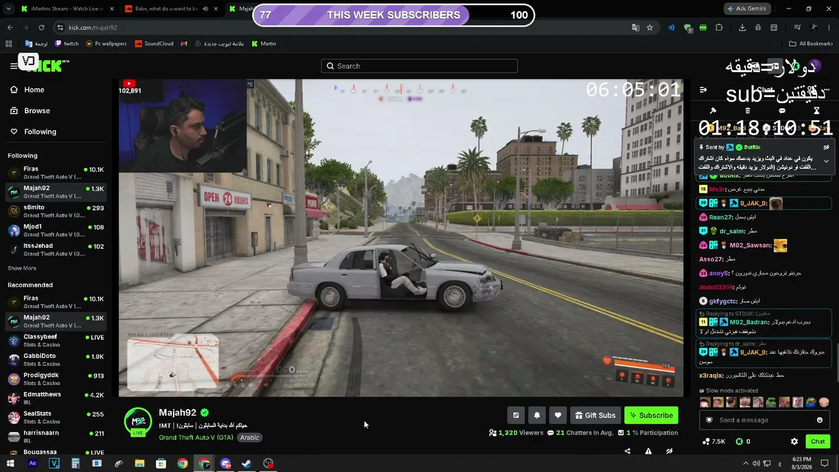This screenshot has width=839, height=472.
Task: Open Firas channel in the Following list
Action: click(x=56, y=173)
